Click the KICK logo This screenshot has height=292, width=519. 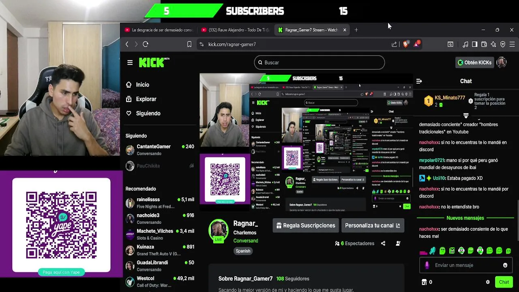[154, 62]
